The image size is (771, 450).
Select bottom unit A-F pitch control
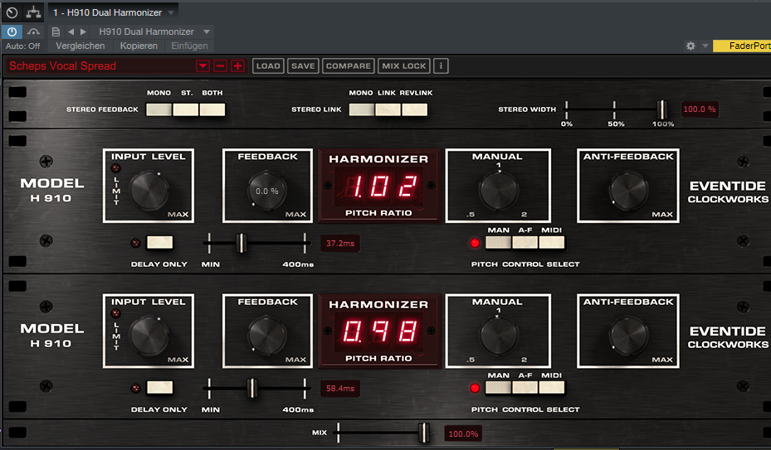point(525,388)
